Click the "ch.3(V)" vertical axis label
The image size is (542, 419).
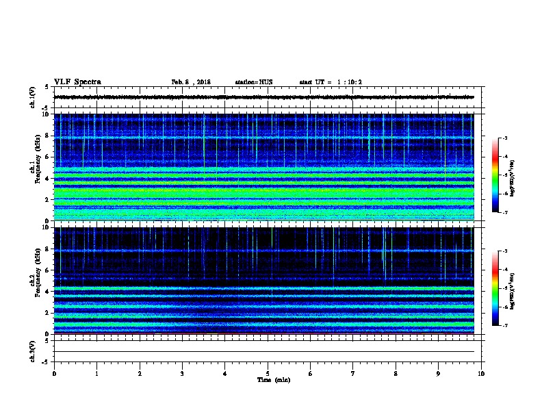[x=32, y=351]
